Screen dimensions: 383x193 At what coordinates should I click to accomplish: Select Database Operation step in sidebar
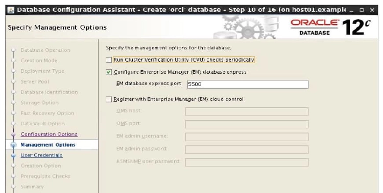tap(45, 50)
